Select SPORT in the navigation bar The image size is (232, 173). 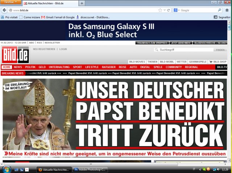pyautogui.click(x=77, y=67)
